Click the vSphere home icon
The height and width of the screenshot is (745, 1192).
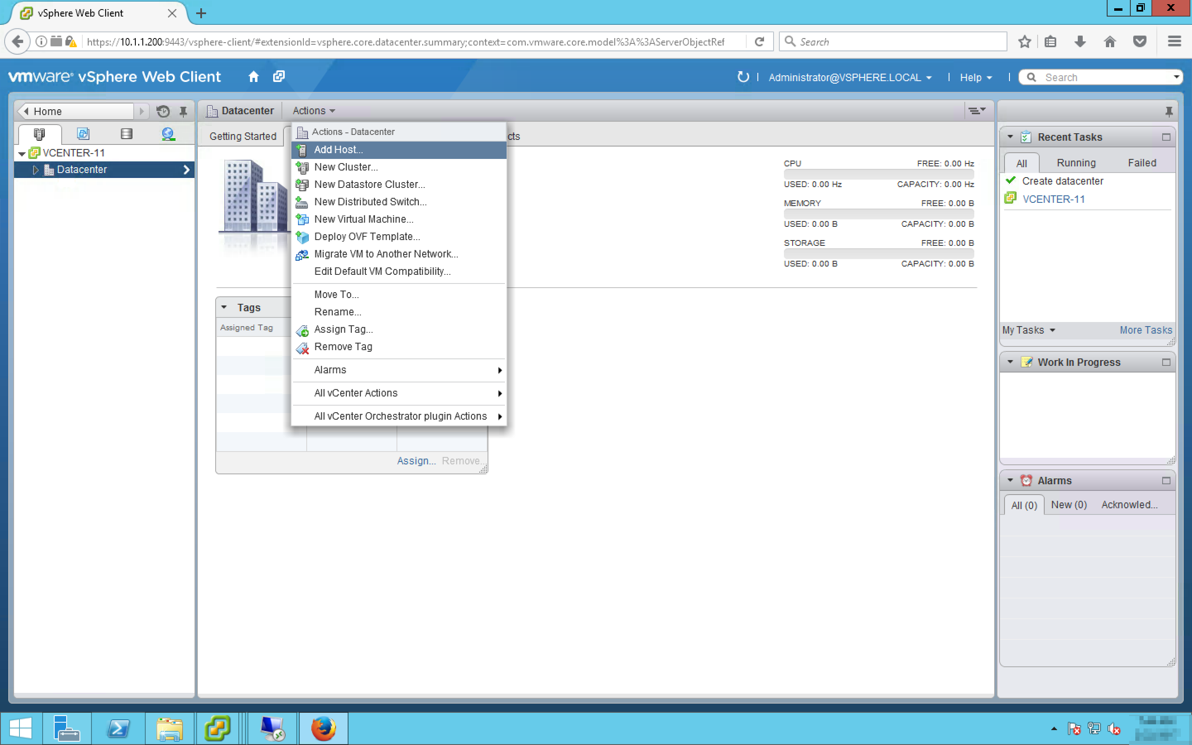(253, 77)
